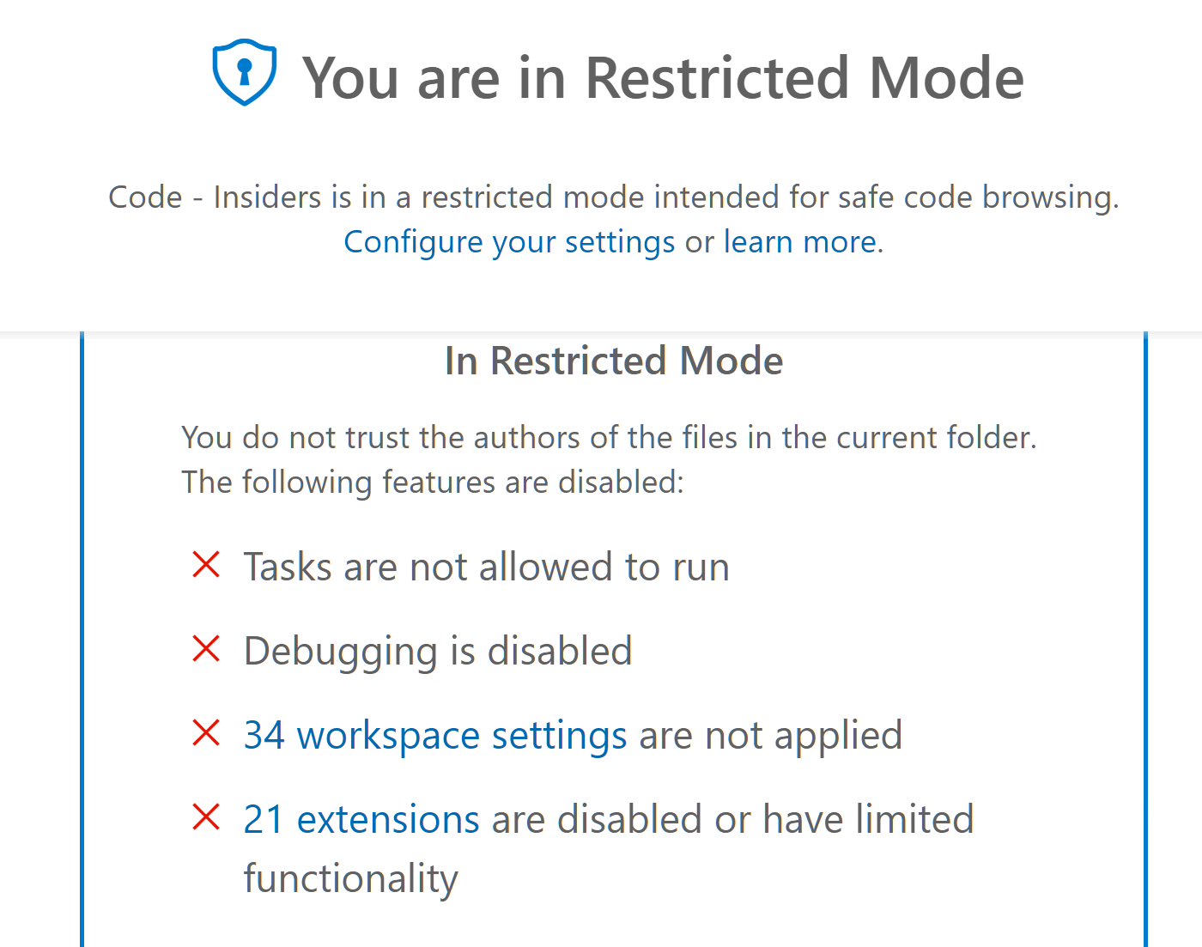
Task: Click the red X beside the workspace settings entry
Action: coord(206,733)
